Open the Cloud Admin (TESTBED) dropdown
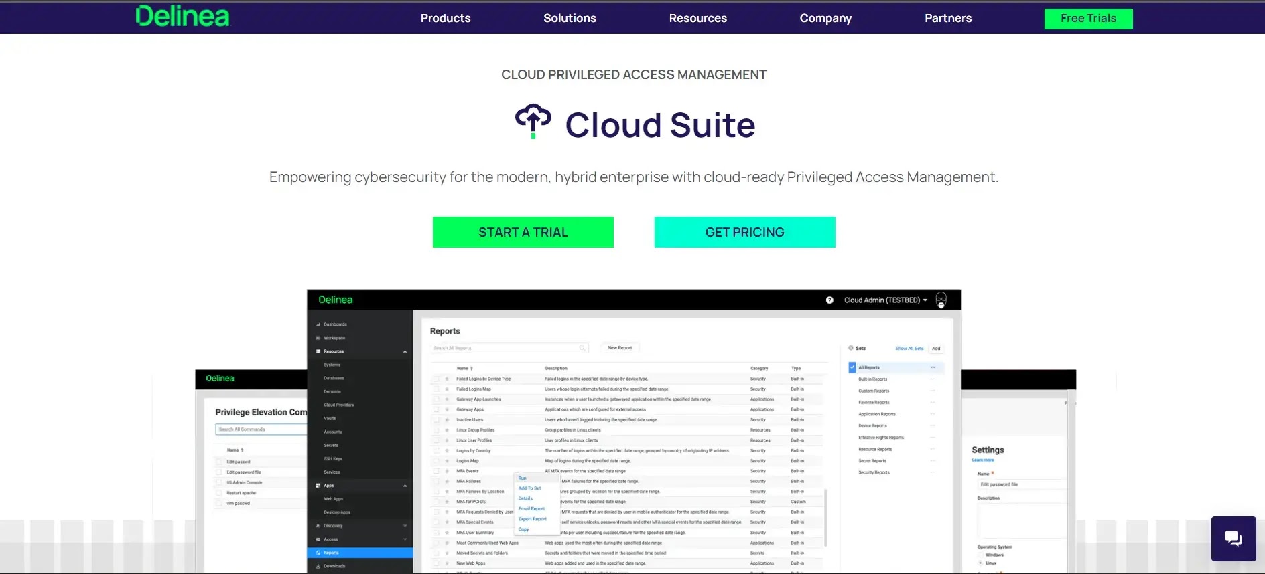Screen dimensions: 1265x574 886,300
